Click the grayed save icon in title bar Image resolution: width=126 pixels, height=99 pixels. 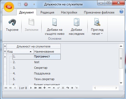(x=19, y=4)
